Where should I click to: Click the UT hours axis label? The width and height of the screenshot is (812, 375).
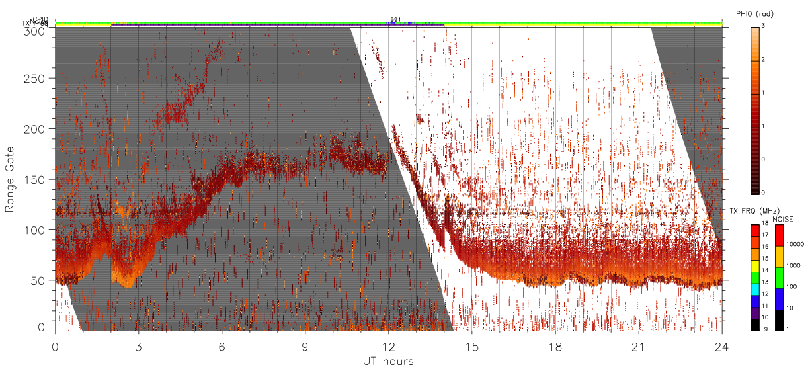click(388, 361)
